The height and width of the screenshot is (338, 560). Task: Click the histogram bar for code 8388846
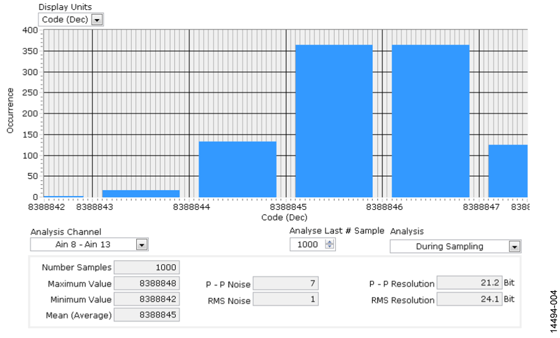[x=430, y=121]
